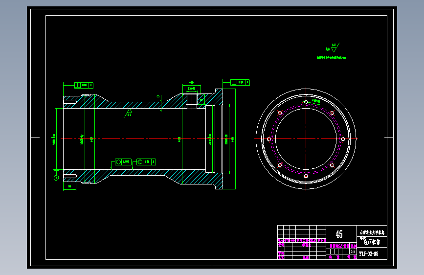The height and width of the screenshot is (275, 424).
Task: Select perpendicularity tolerance frame above the flange
Action: [240, 82]
